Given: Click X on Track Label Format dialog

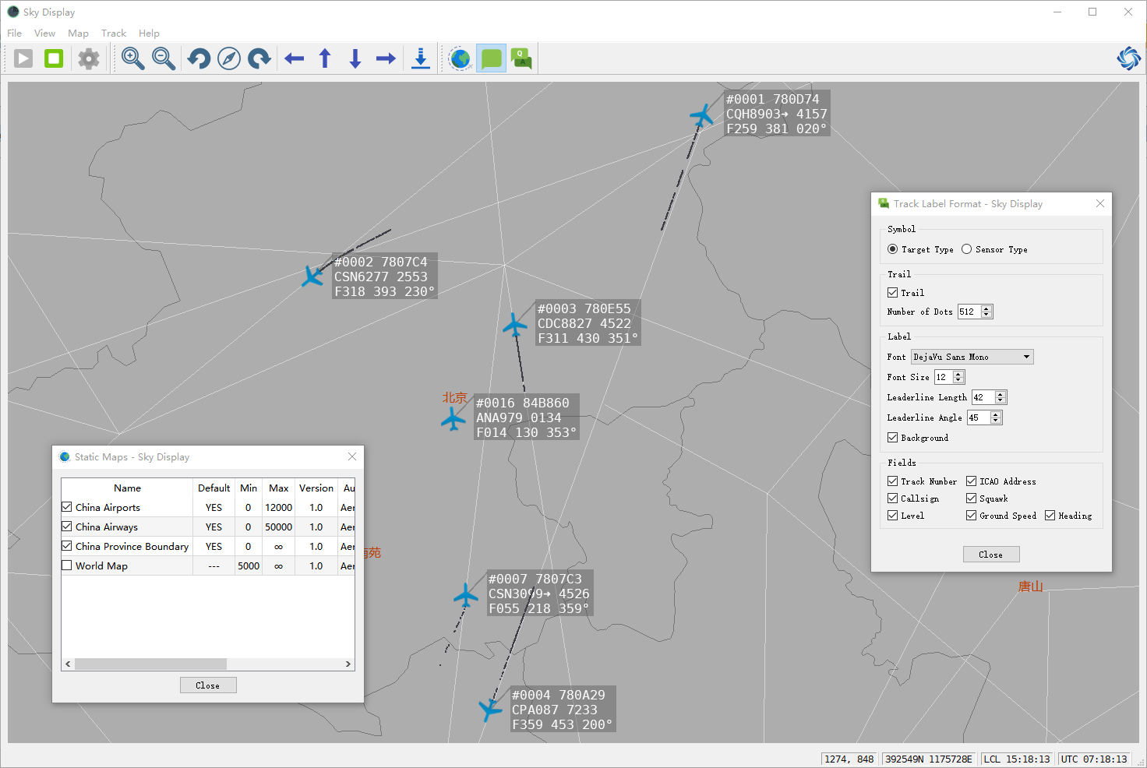Looking at the screenshot, I should tap(1099, 203).
